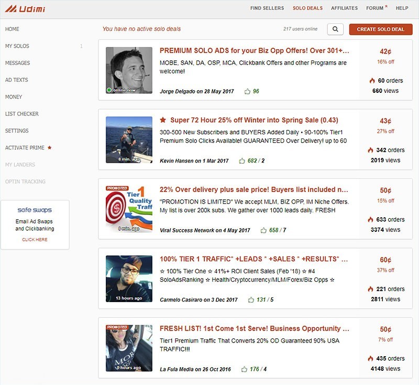Open Affiliates in top navigation

tap(344, 8)
